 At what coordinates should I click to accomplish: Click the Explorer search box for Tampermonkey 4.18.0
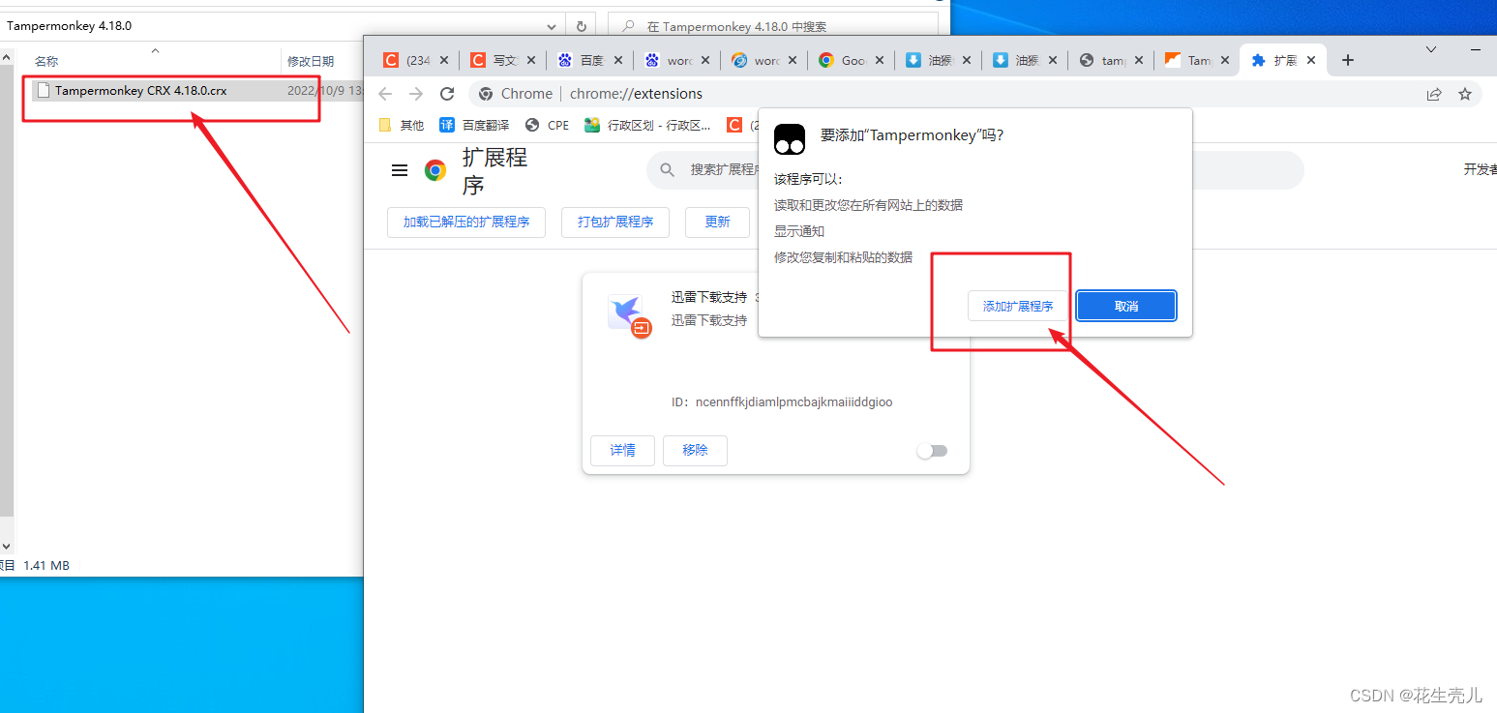point(773,27)
